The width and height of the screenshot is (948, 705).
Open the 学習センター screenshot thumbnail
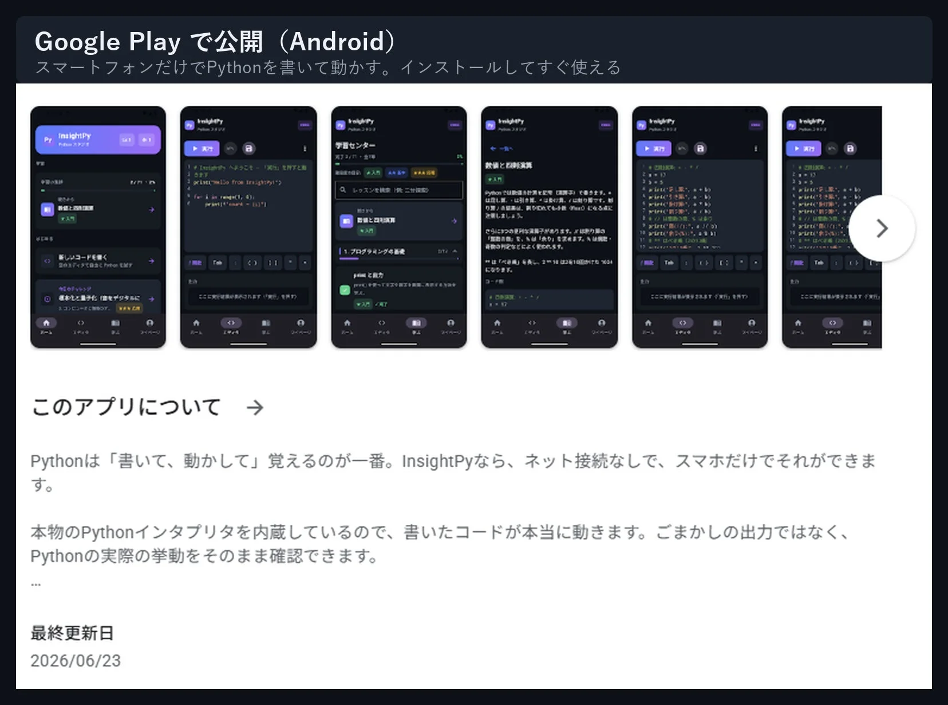(399, 227)
